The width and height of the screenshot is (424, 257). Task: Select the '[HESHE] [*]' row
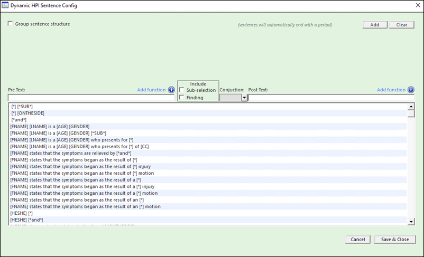click(208, 213)
